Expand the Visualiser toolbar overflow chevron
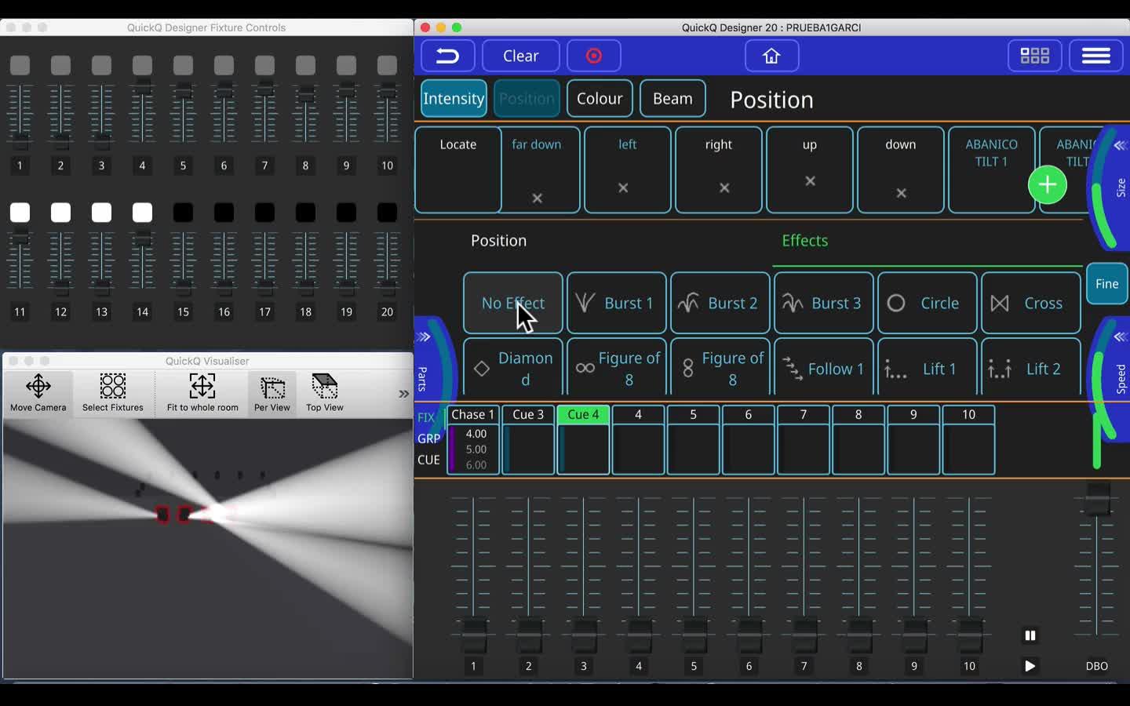This screenshot has width=1130, height=706. 403,394
